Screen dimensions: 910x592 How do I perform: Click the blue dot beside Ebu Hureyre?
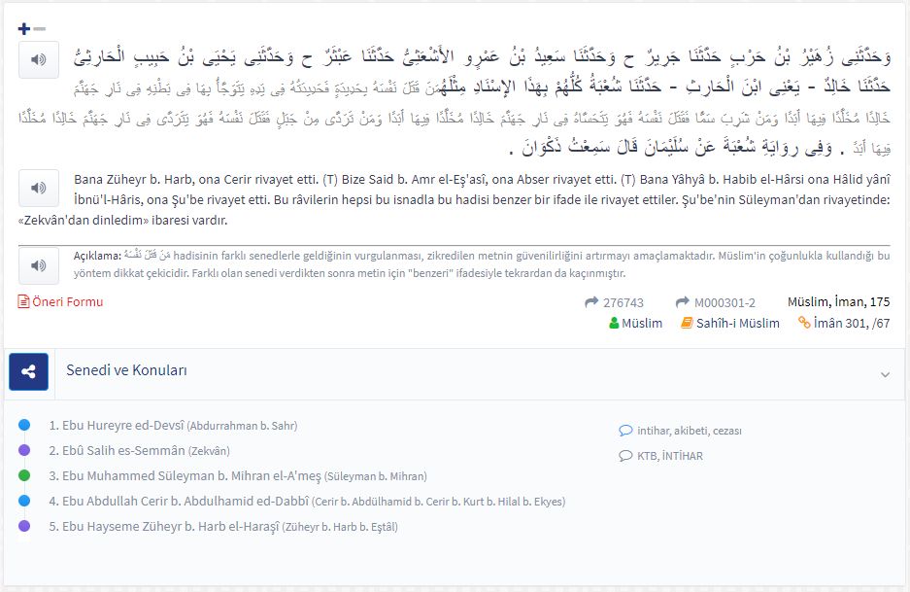(24, 425)
